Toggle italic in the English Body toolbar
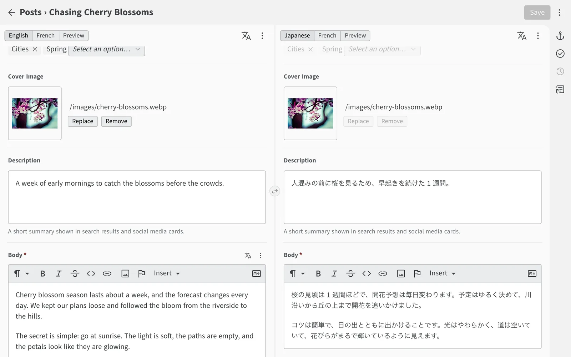Screen dimensions: 571x357 click(x=59, y=273)
